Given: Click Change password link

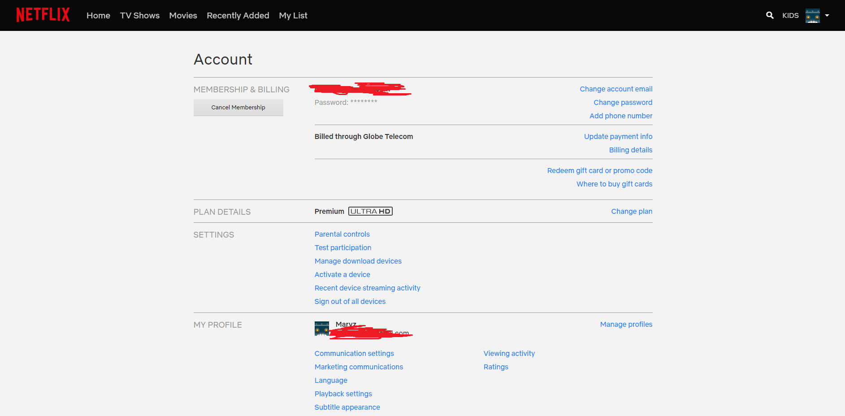Looking at the screenshot, I should click(x=623, y=102).
